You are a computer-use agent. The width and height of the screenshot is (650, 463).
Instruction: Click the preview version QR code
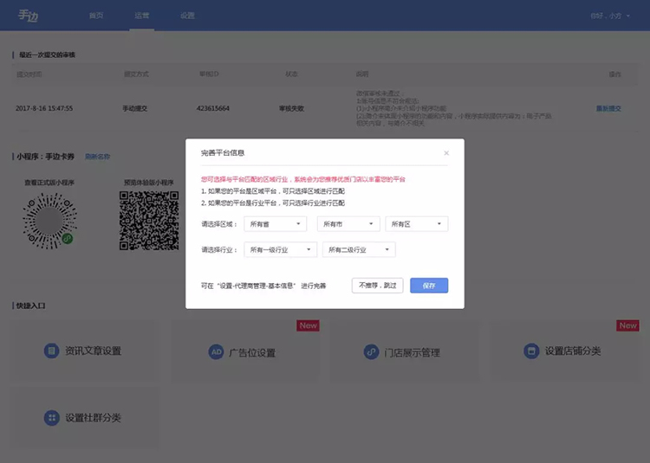pyautogui.click(x=149, y=221)
